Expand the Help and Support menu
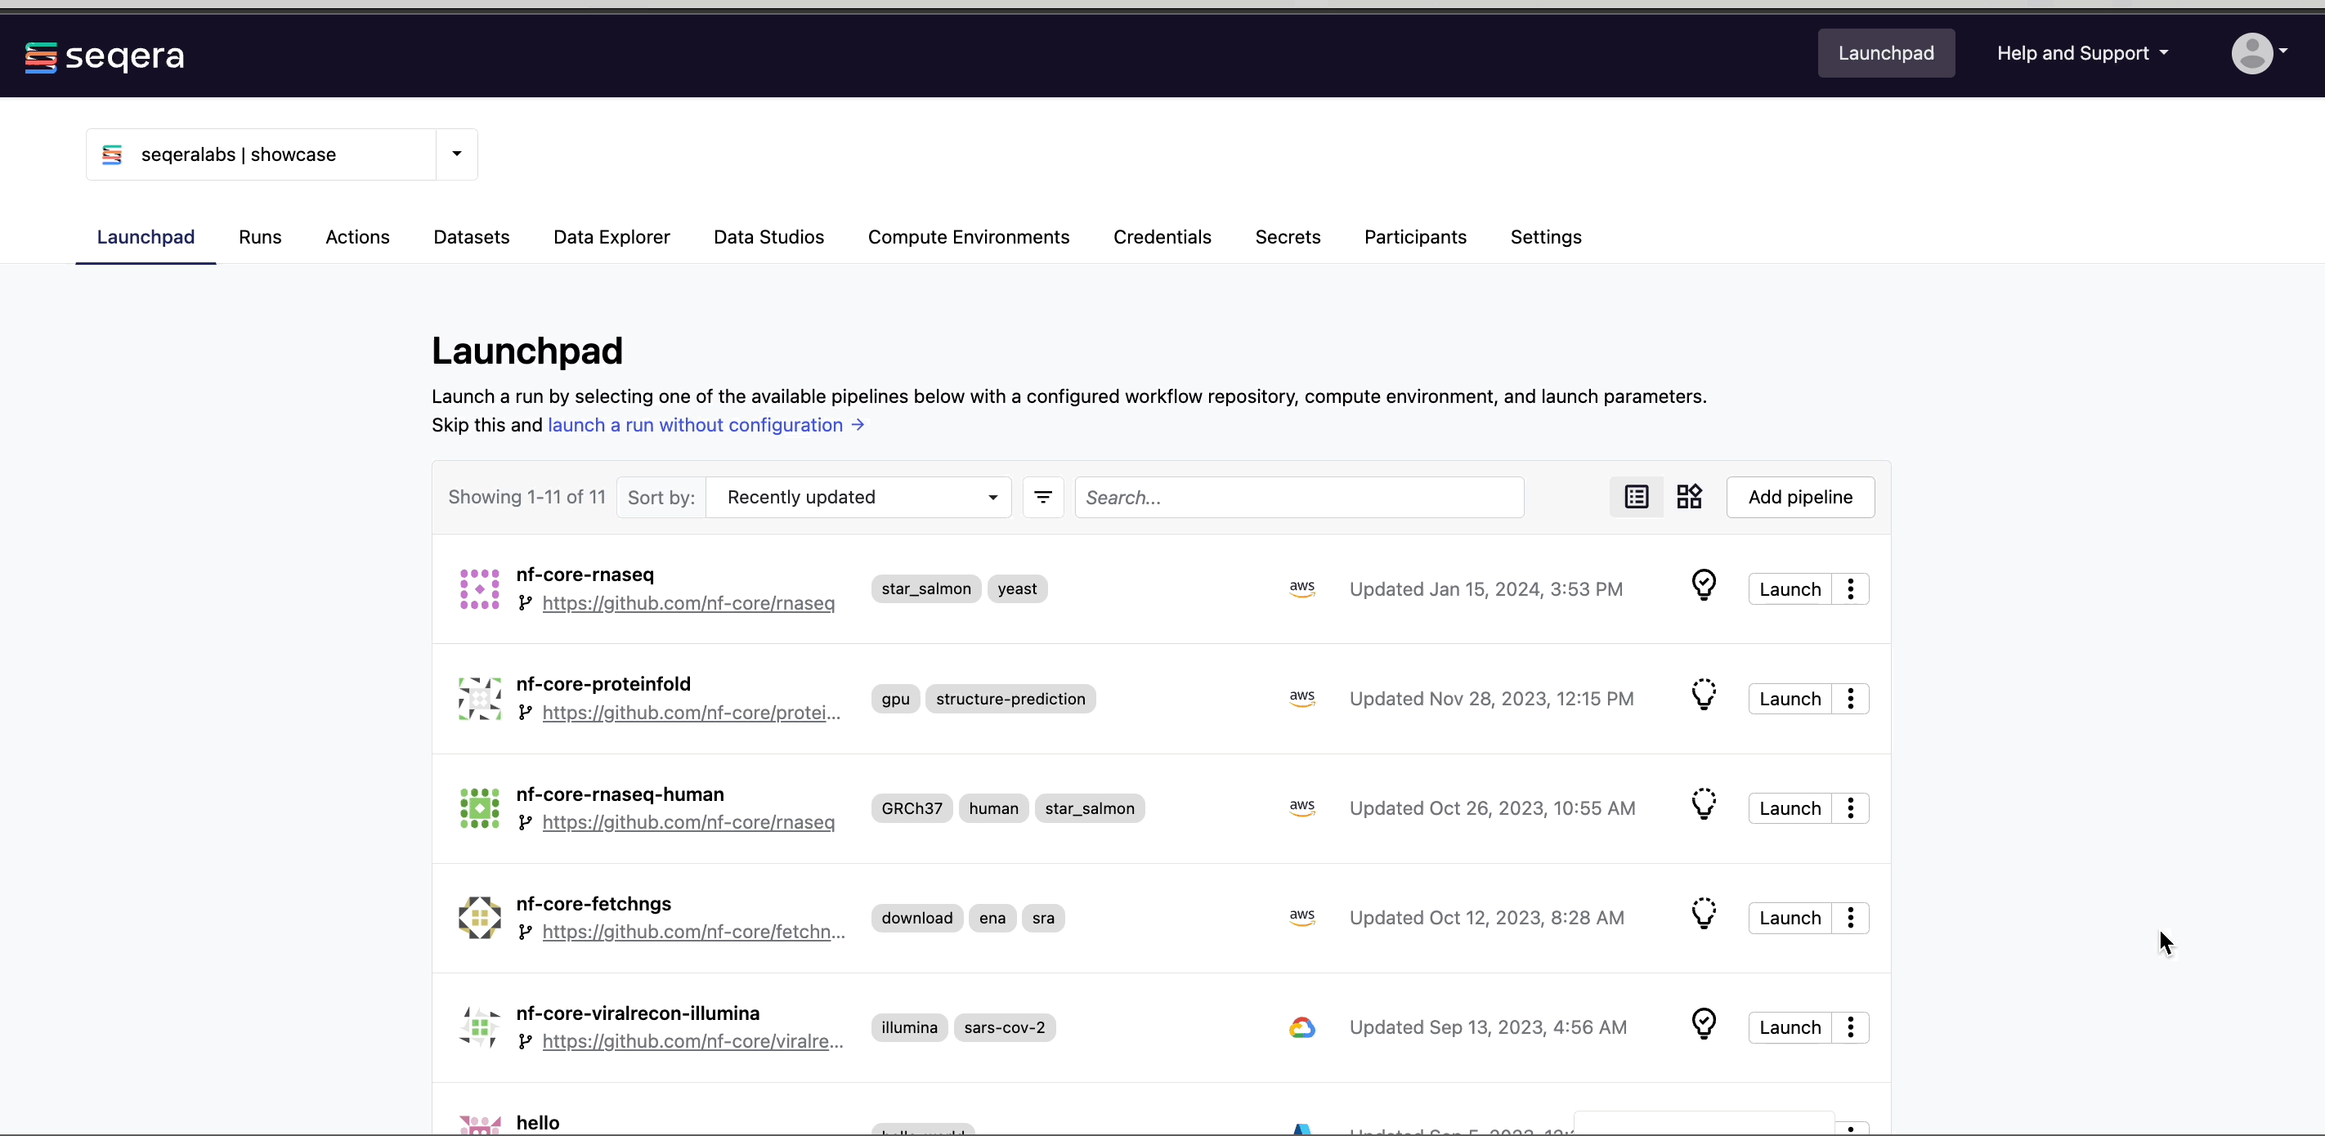Viewport: 2325px width, 1136px height. [2082, 53]
